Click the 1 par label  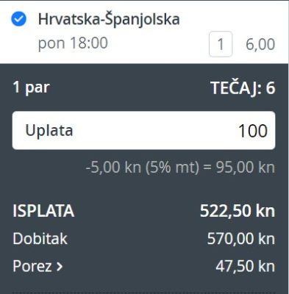click(x=31, y=87)
